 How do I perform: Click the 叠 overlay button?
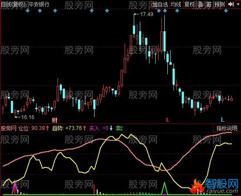[200, 4]
